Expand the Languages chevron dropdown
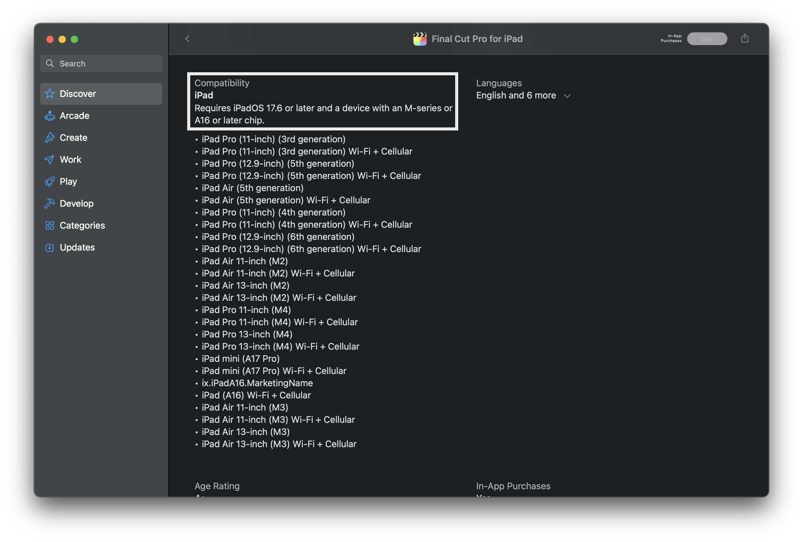Image resolution: width=803 pixels, height=542 pixels. 567,96
